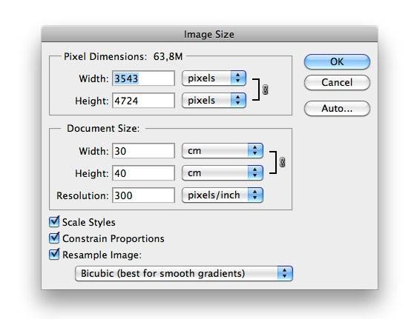This screenshot has width=414, height=319.
Task: Disable the Resample Image checkbox
Action: (x=54, y=255)
